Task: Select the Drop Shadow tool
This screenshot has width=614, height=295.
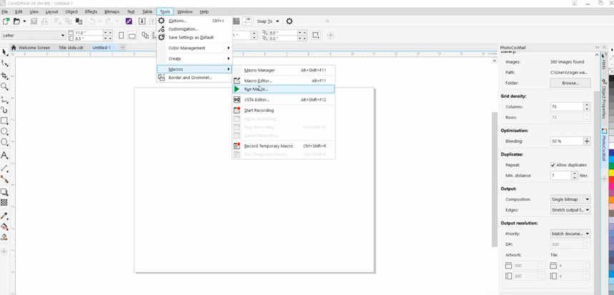Action: 4,192
